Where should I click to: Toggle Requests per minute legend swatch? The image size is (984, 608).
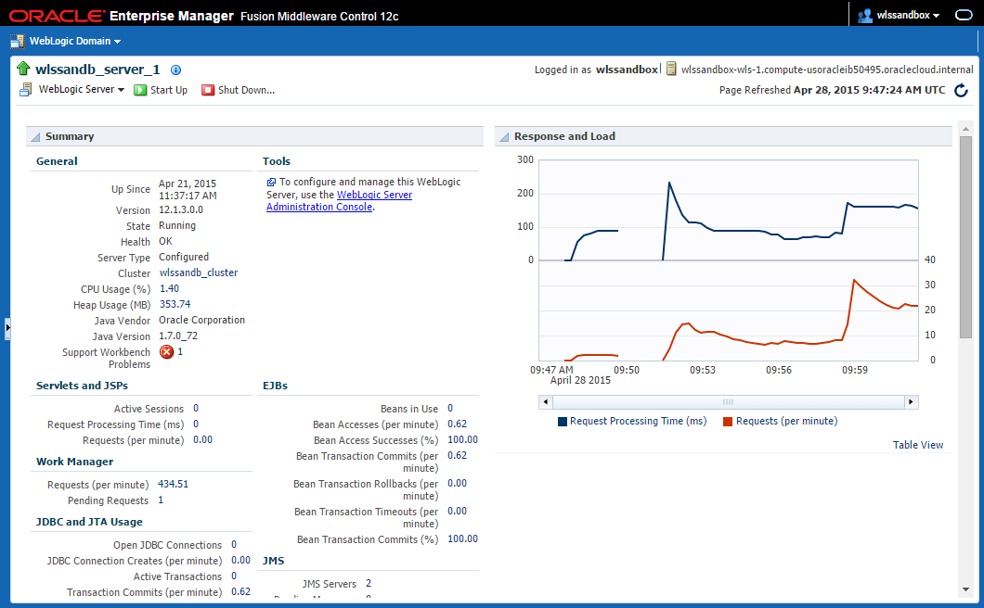point(728,422)
